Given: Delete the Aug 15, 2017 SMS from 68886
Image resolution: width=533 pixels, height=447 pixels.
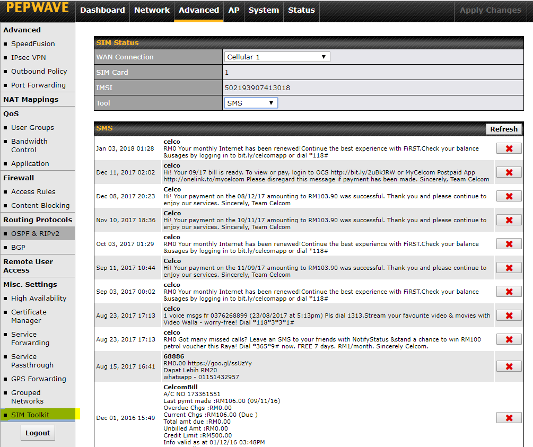Looking at the screenshot, I should point(509,366).
